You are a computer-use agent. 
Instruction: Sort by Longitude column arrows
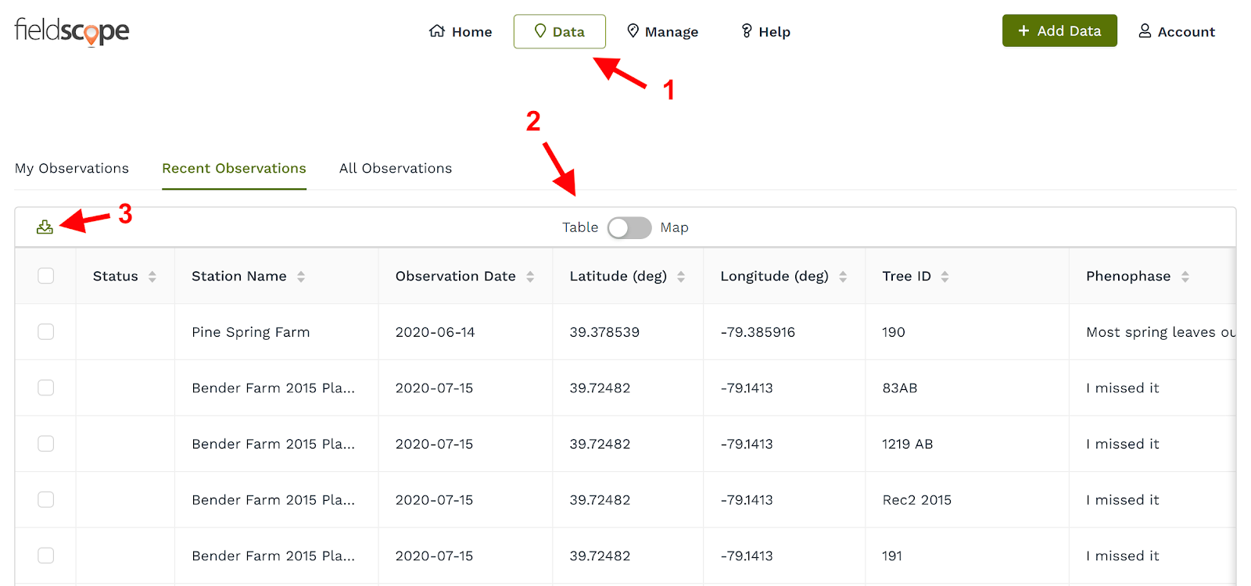843,277
